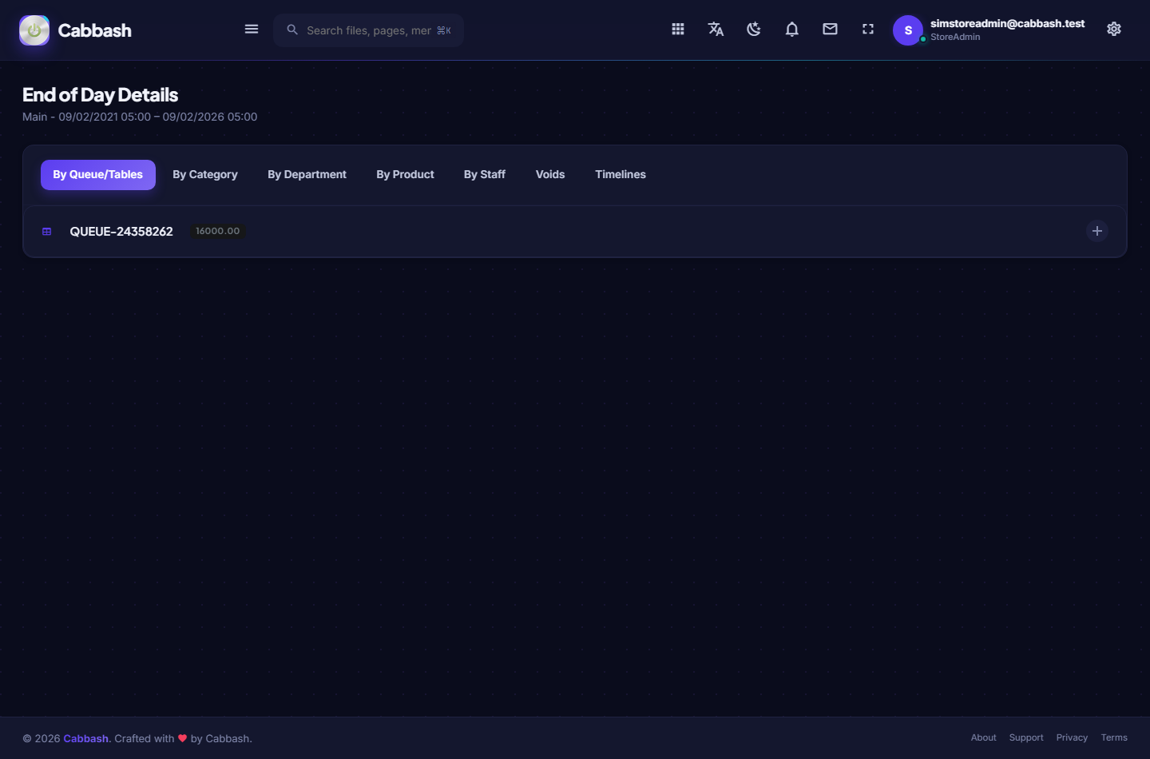1150x759 pixels.
Task: Select the By Queue/Tables tab
Action: point(98,175)
